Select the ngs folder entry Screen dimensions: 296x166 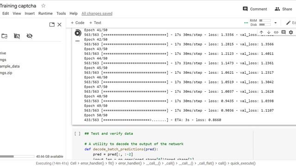point(3,59)
